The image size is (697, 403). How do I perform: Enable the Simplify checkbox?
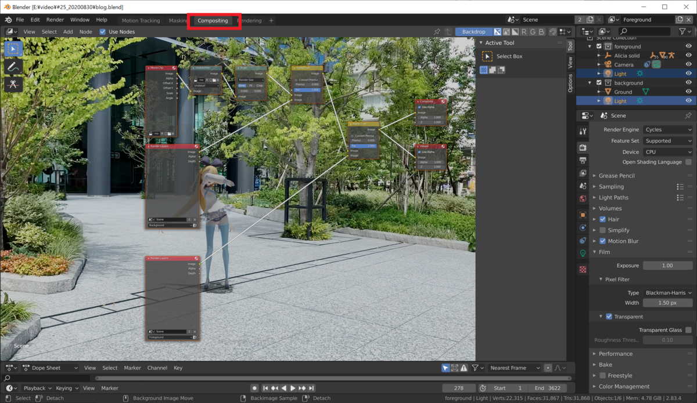(x=602, y=230)
